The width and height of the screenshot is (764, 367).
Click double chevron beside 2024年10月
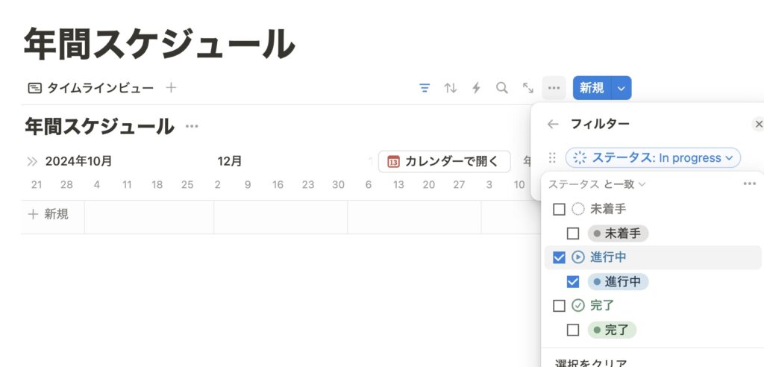click(32, 161)
